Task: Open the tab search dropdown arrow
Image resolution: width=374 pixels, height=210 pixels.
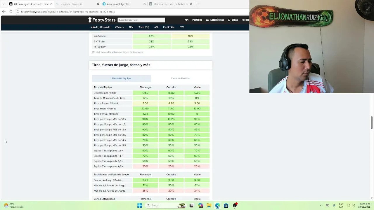Action: click(4, 4)
